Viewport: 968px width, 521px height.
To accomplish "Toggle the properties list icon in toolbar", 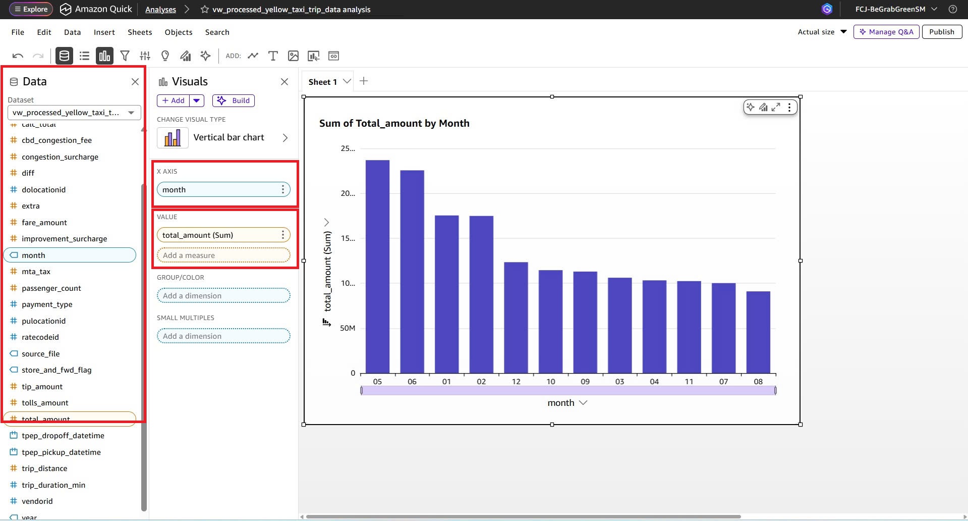I will click(84, 56).
